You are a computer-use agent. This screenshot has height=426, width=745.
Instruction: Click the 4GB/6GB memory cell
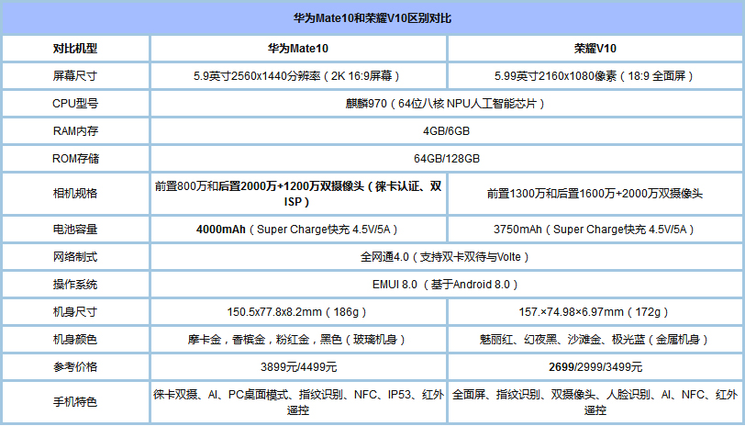tap(447, 131)
